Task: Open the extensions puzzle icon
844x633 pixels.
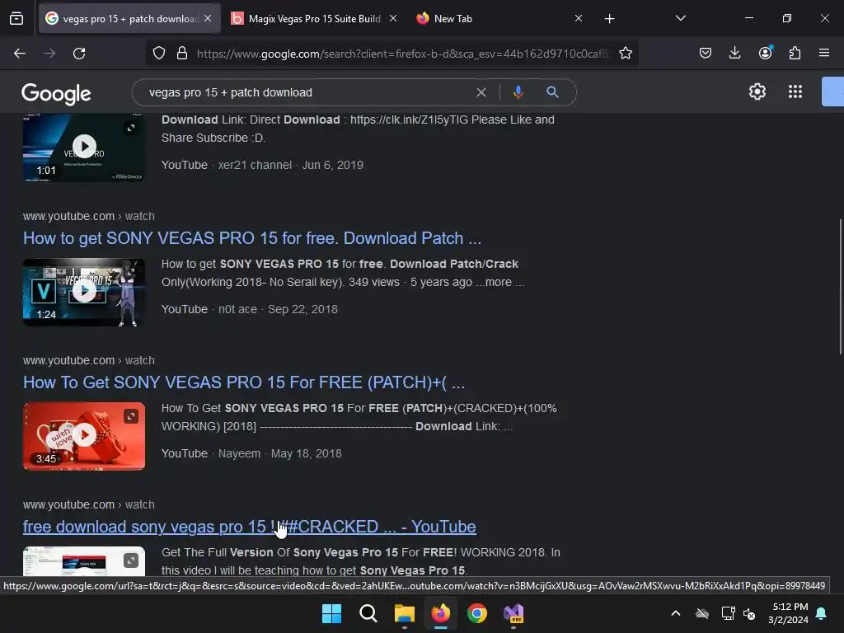Action: [795, 53]
